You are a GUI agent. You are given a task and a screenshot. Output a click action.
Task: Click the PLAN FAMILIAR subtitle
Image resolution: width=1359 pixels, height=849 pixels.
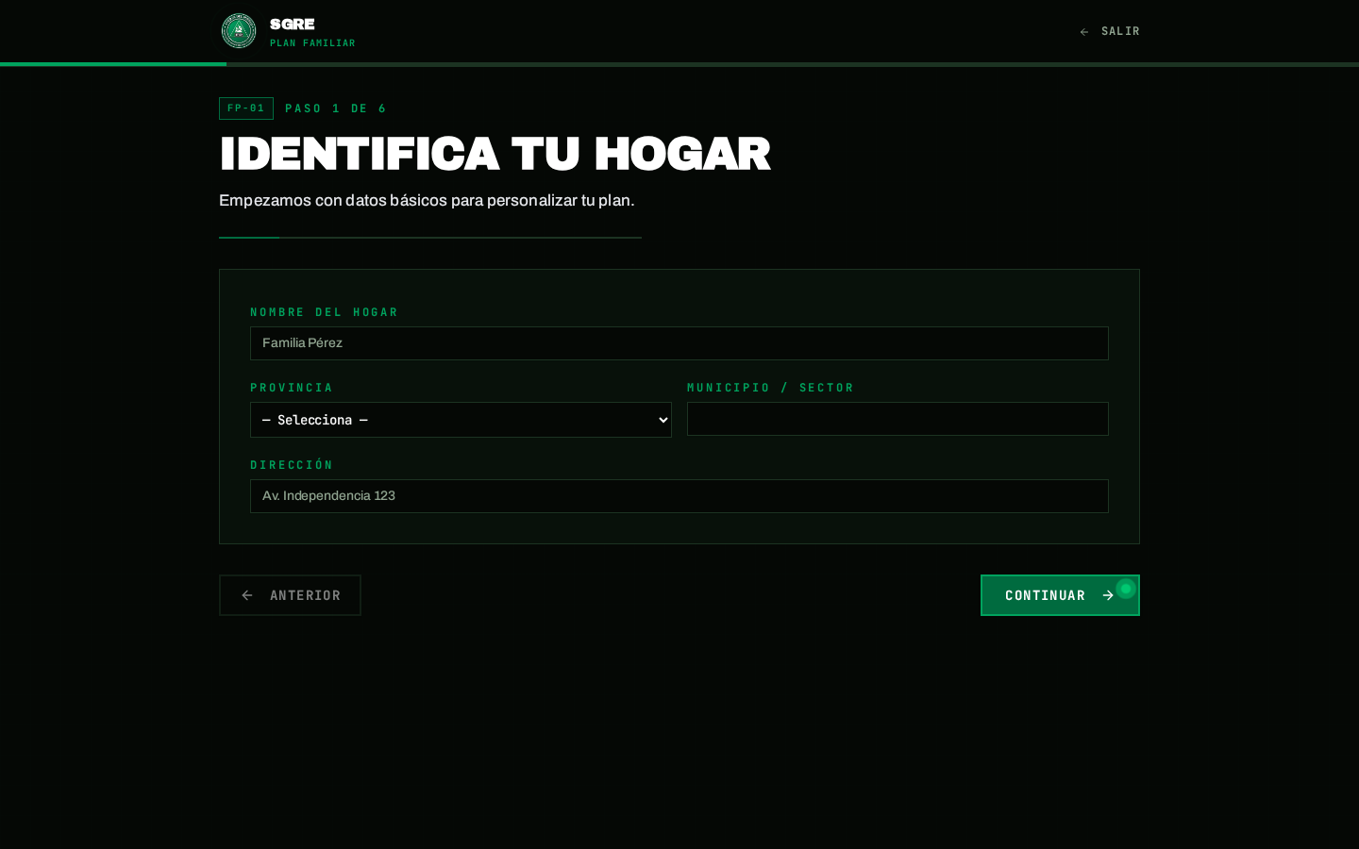312,43
